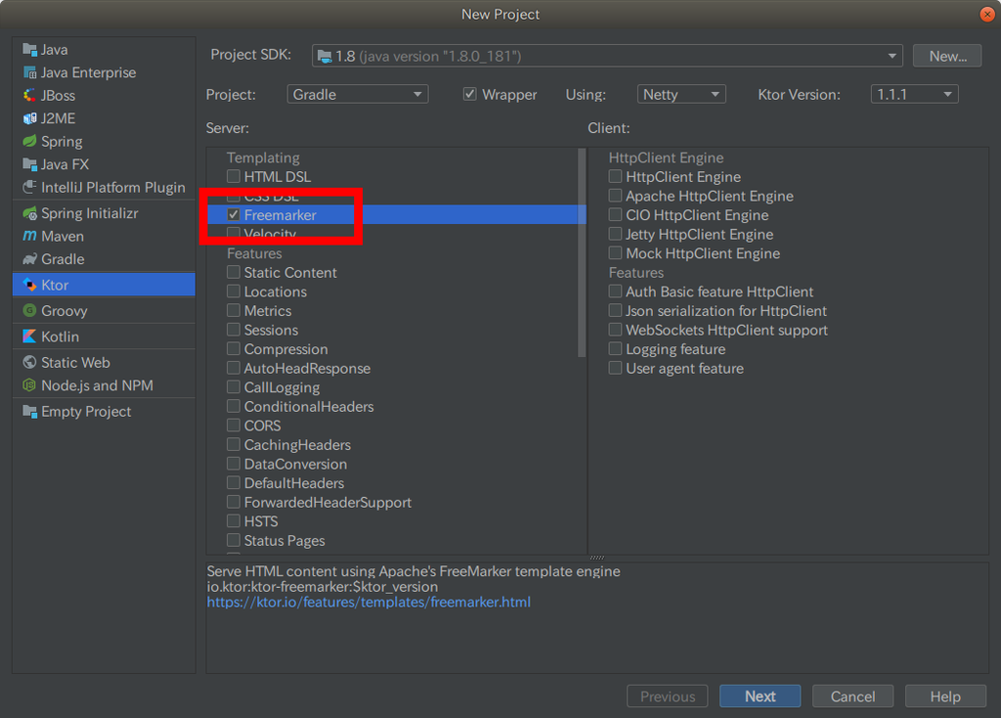Select the Spring project type row
The height and width of the screenshot is (718, 1001).
click(104, 142)
